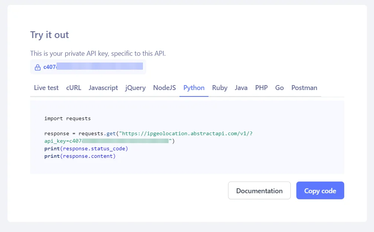Click the 'This is your private API key' text
This screenshot has width=374, height=232.
point(98,53)
